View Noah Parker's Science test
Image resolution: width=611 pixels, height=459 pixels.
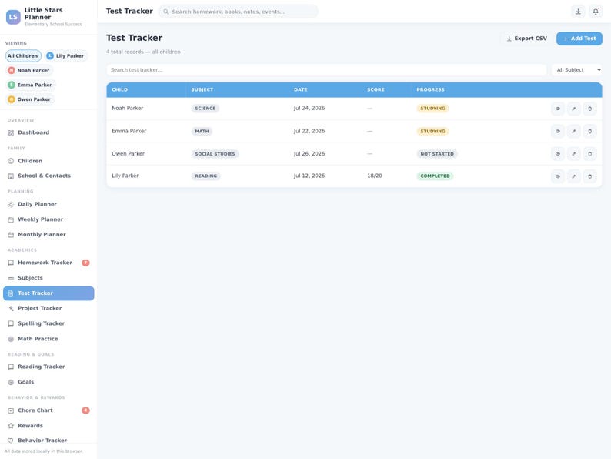[558, 109]
